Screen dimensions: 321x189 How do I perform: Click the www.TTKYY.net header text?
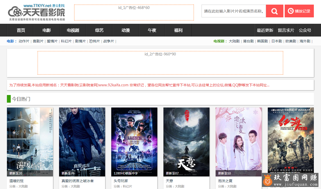tap(37, 6)
